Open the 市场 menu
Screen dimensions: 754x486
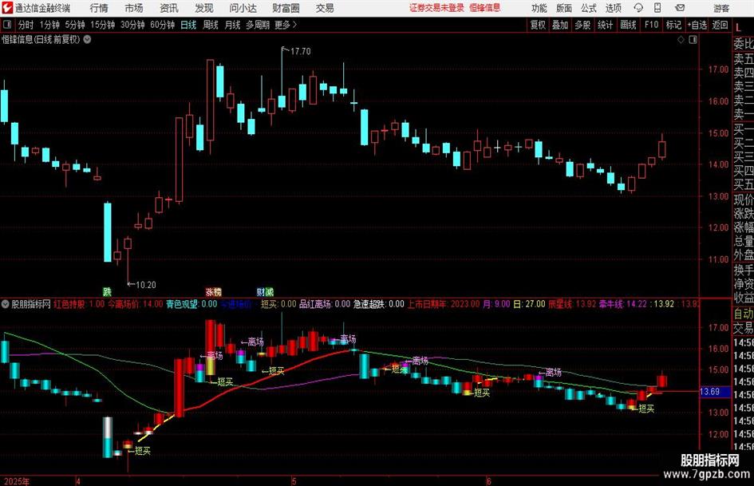click(x=134, y=8)
